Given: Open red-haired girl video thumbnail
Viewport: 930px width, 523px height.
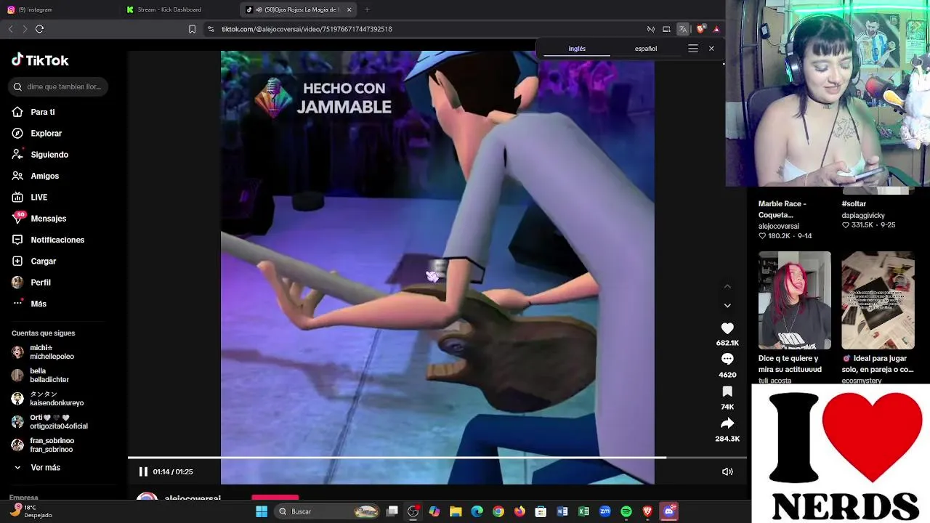Looking at the screenshot, I should pos(795,300).
